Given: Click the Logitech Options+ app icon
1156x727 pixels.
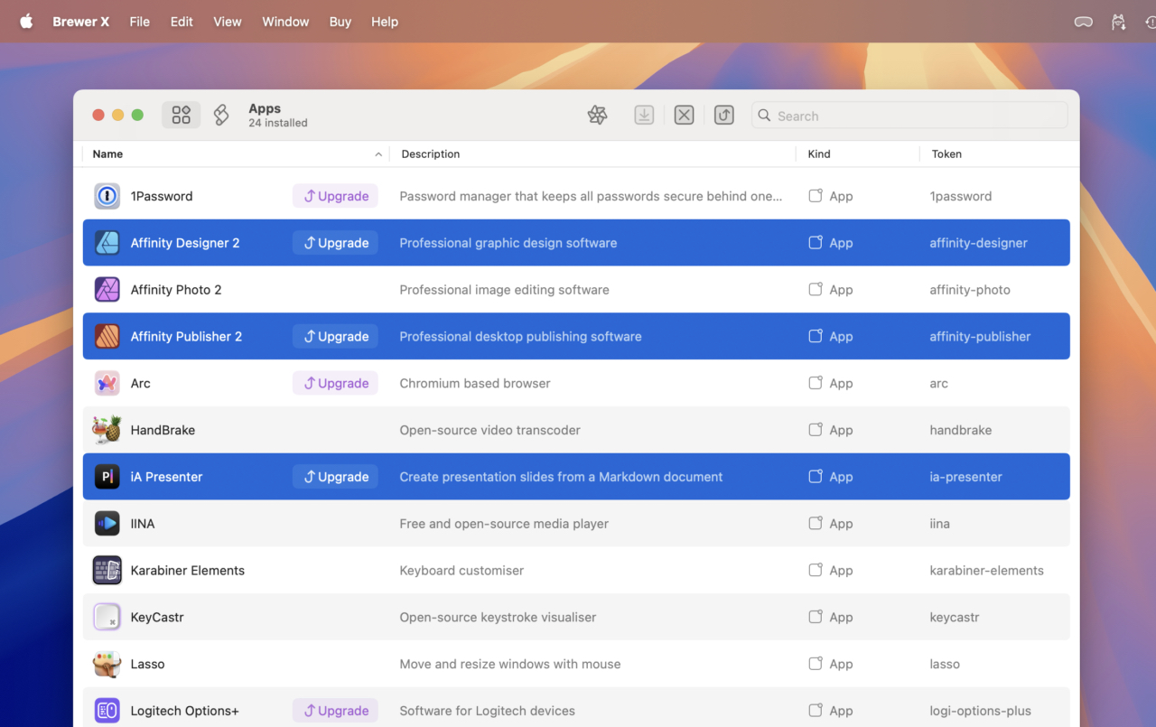Looking at the screenshot, I should (107, 711).
